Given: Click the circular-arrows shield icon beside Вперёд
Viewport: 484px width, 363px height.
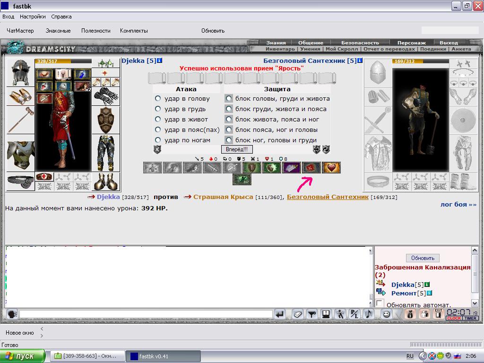Looking at the screenshot, I should point(326,149).
